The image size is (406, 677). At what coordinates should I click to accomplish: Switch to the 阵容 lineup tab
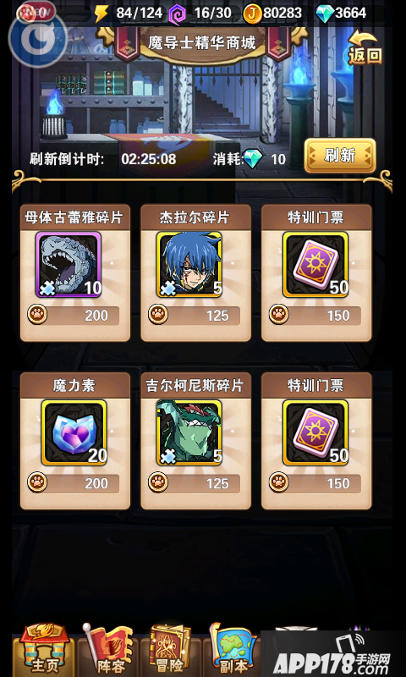108,650
